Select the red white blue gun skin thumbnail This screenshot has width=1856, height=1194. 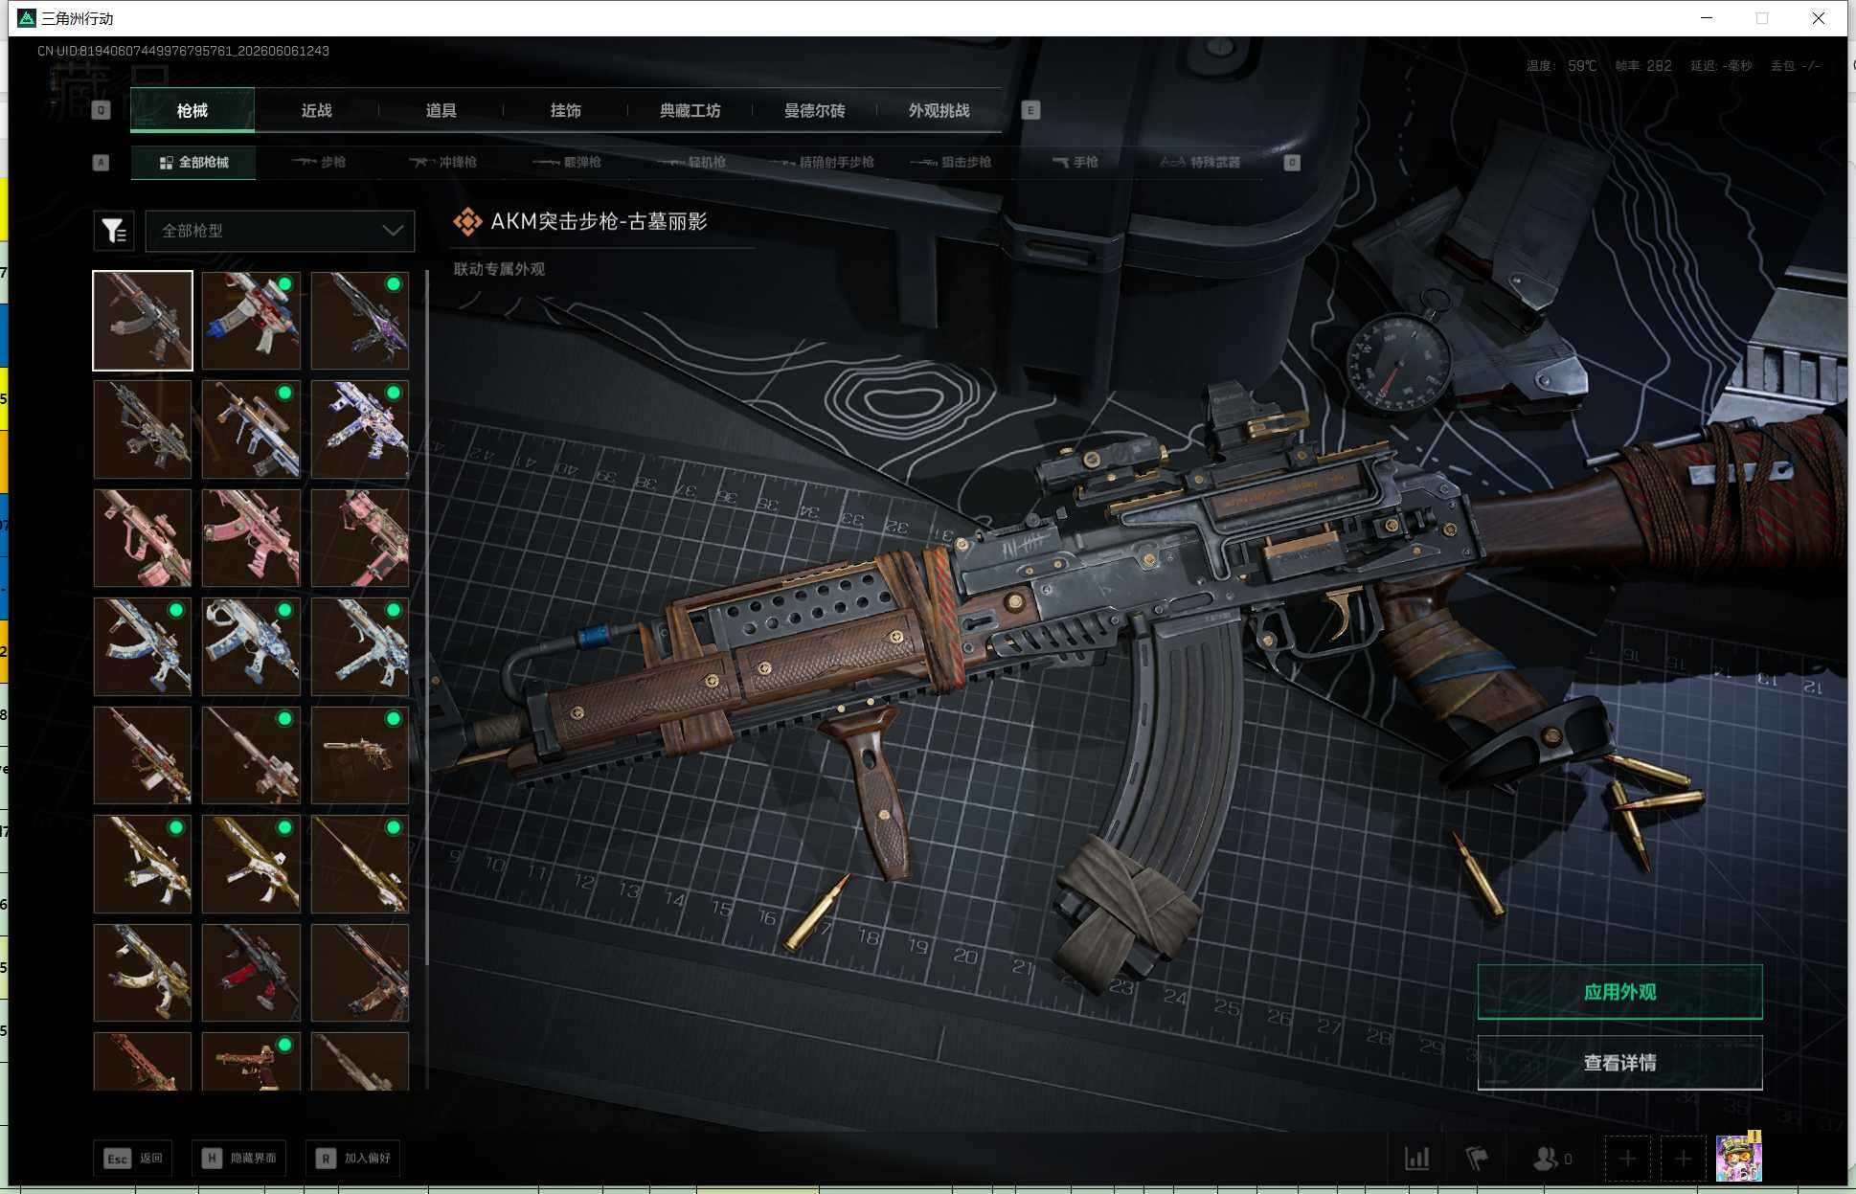(x=251, y=321)
